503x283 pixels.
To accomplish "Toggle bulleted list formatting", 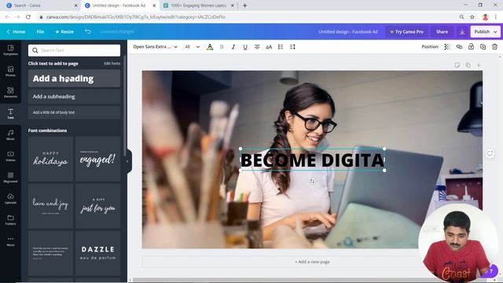I will point(281,47).
